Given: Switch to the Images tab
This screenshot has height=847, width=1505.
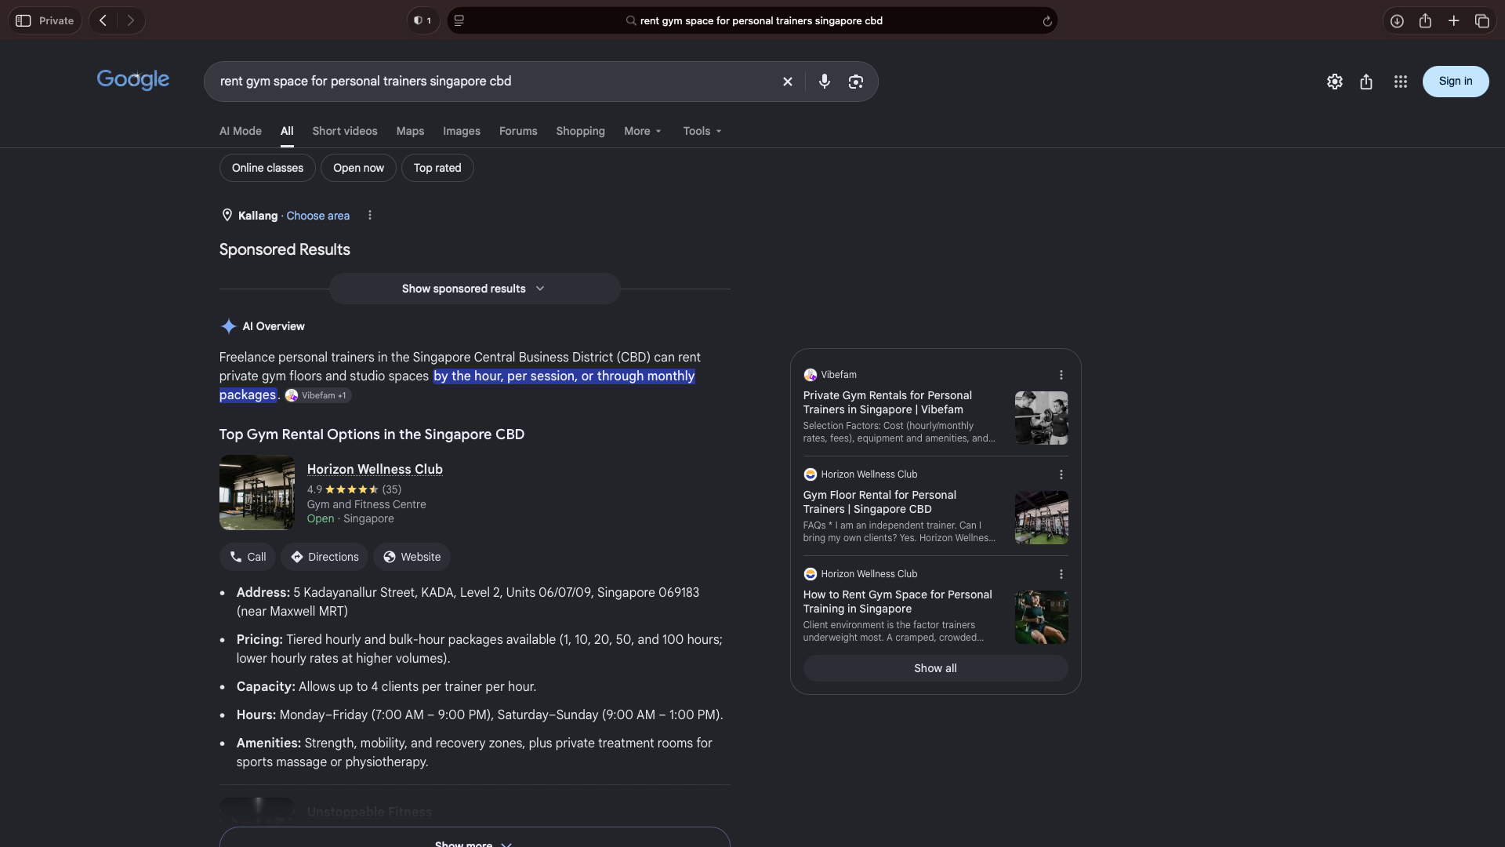Looking at the screenshot, I should (462, 131).
